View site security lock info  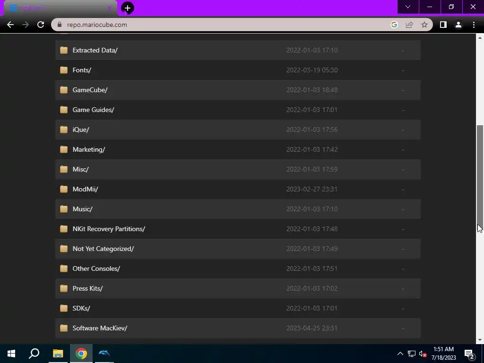pyautogui.click(x=60, y=25)
